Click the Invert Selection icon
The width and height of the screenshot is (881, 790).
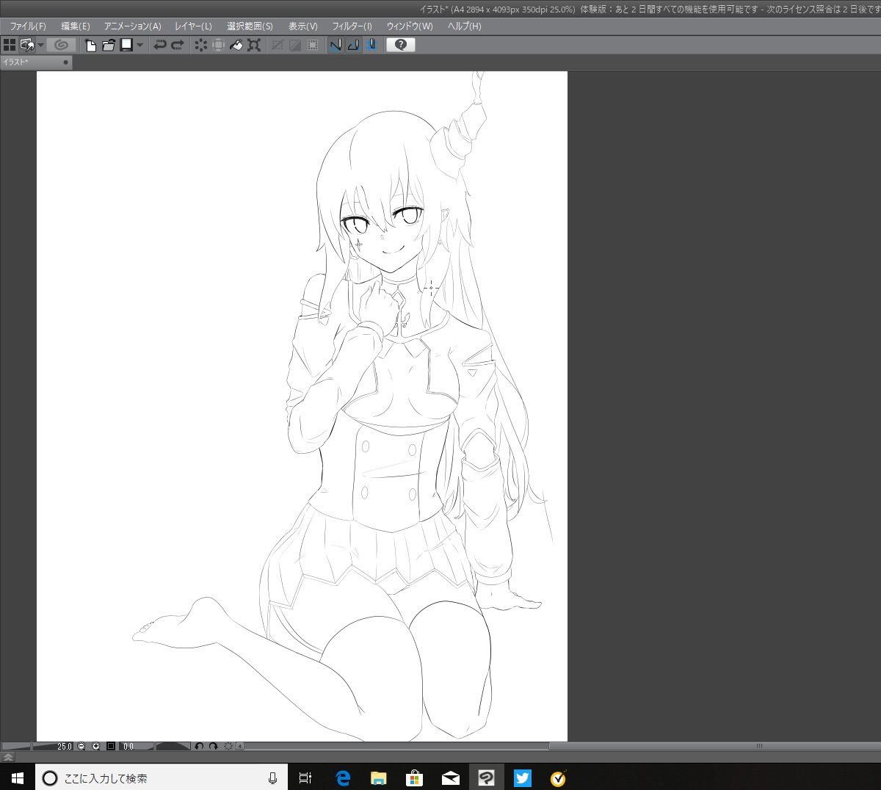pos(295,45)
